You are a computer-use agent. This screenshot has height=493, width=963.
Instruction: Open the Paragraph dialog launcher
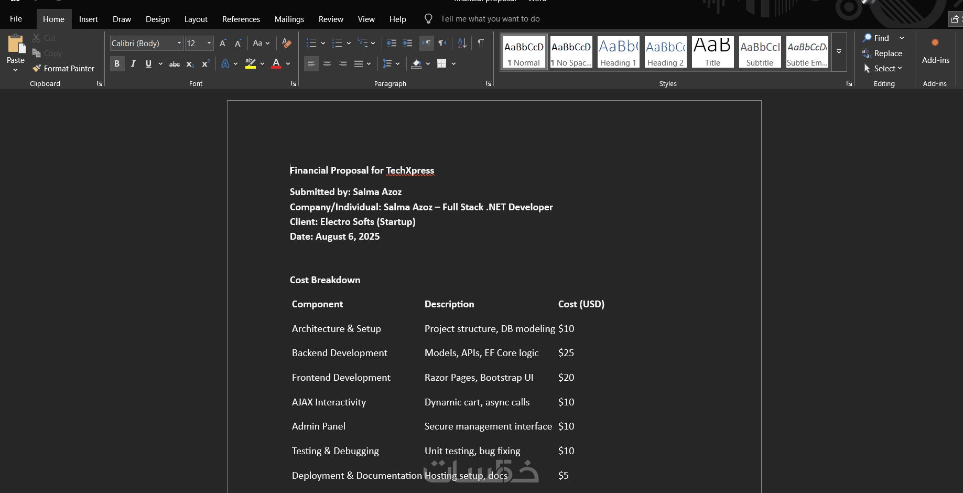(489, 84)
